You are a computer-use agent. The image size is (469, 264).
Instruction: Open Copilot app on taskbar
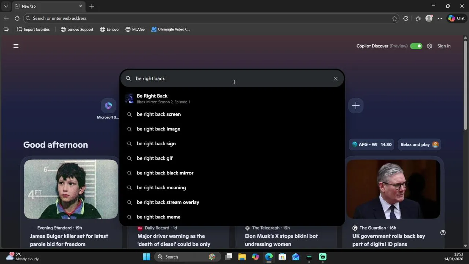255,257
